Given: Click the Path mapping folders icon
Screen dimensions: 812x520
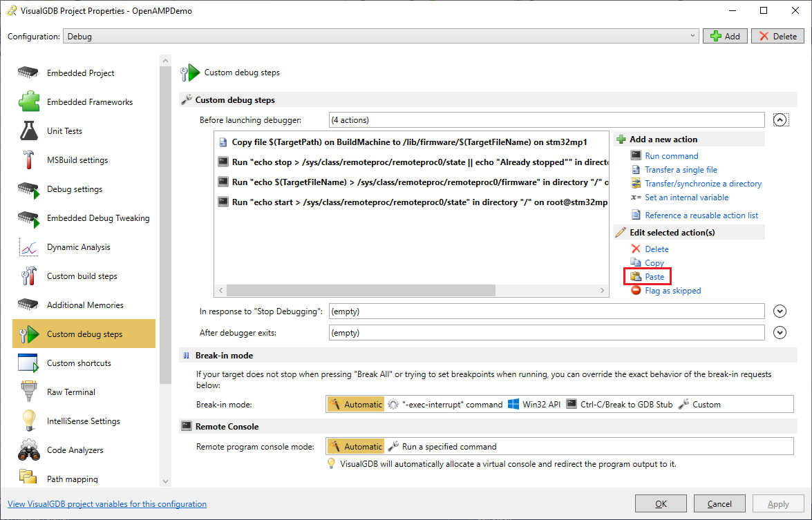Looking at the screenshot, I should (x=28, y=477).
